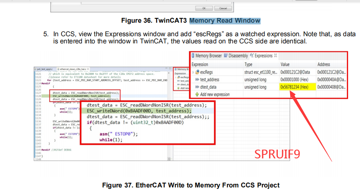
Task: Click the Cancel button in dialog
Action: pyautogui.click(x=223, y=8)
